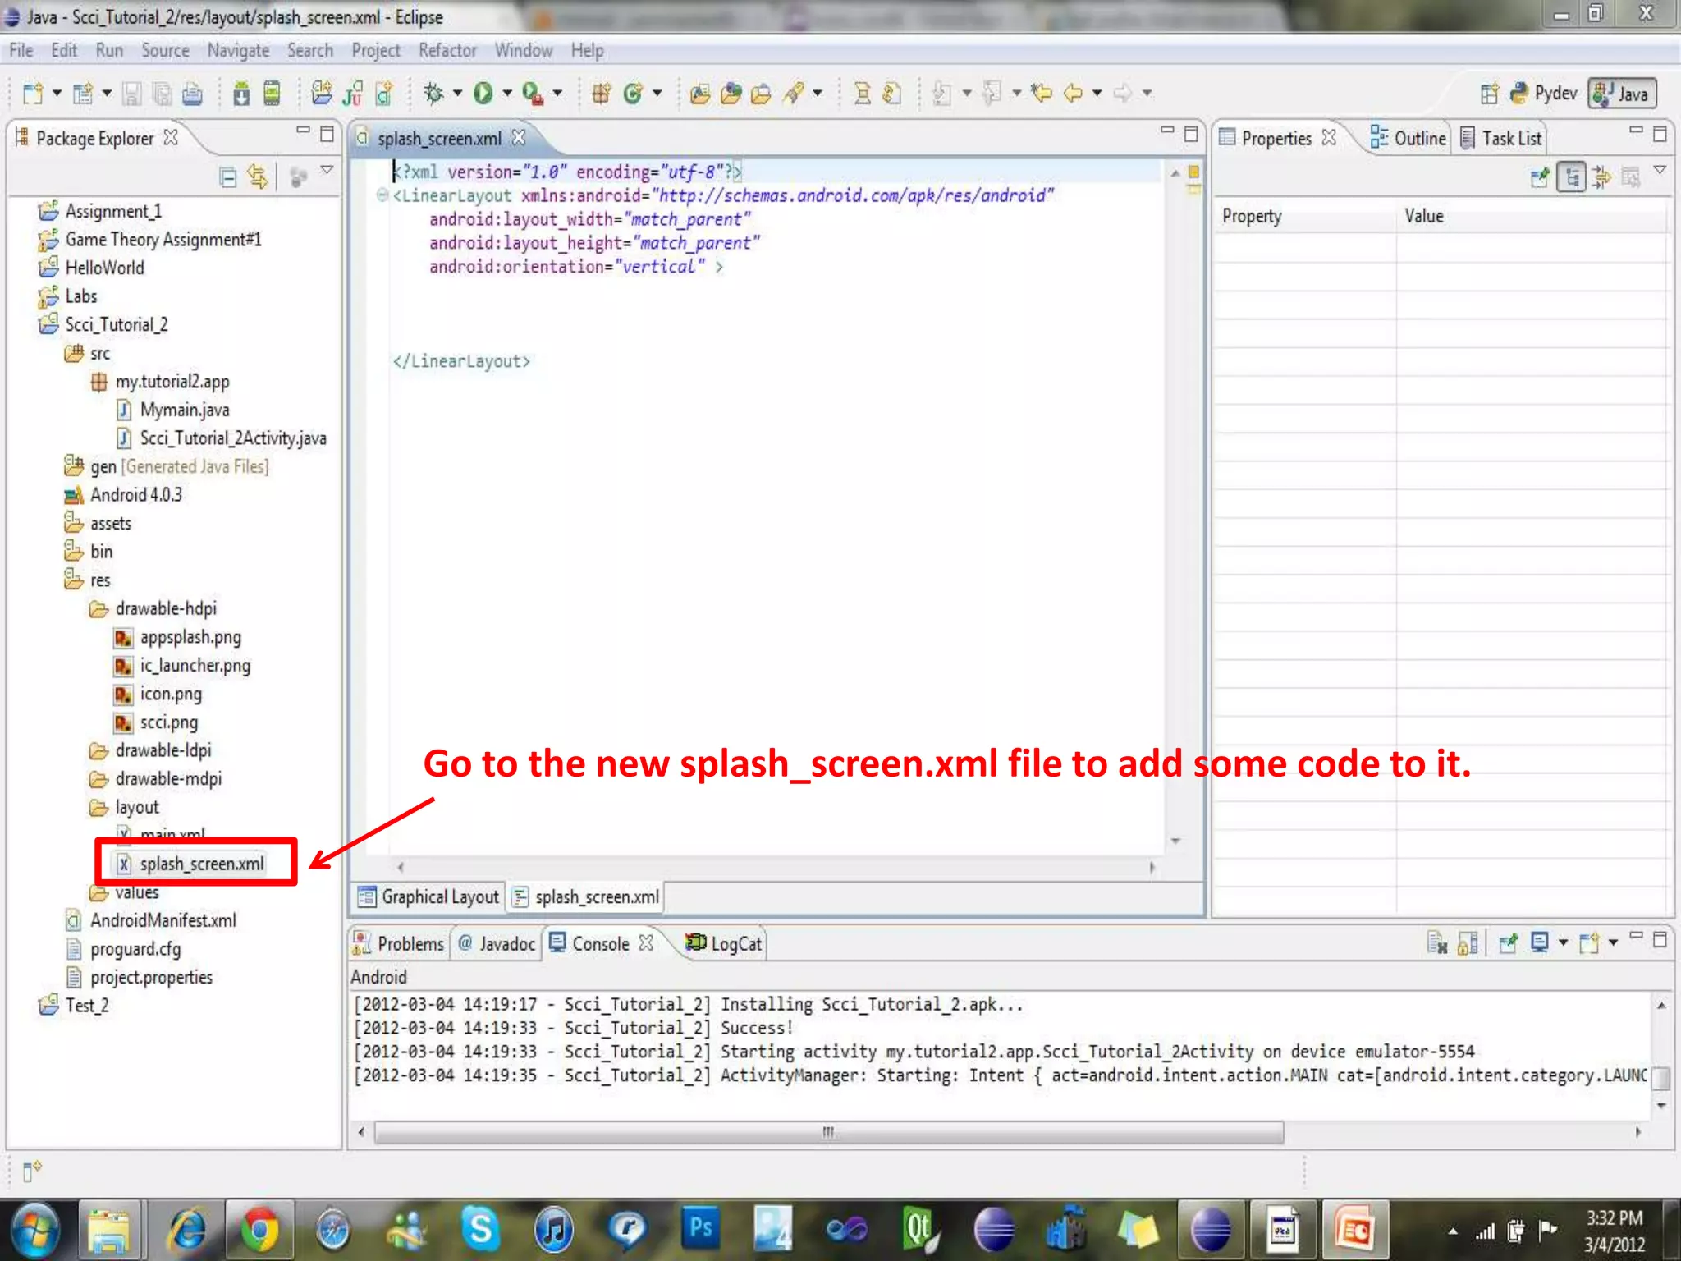This screenshot has width=1681, height=1261.
Task: Click the Search flashlight icon
Action: (792, 94)
